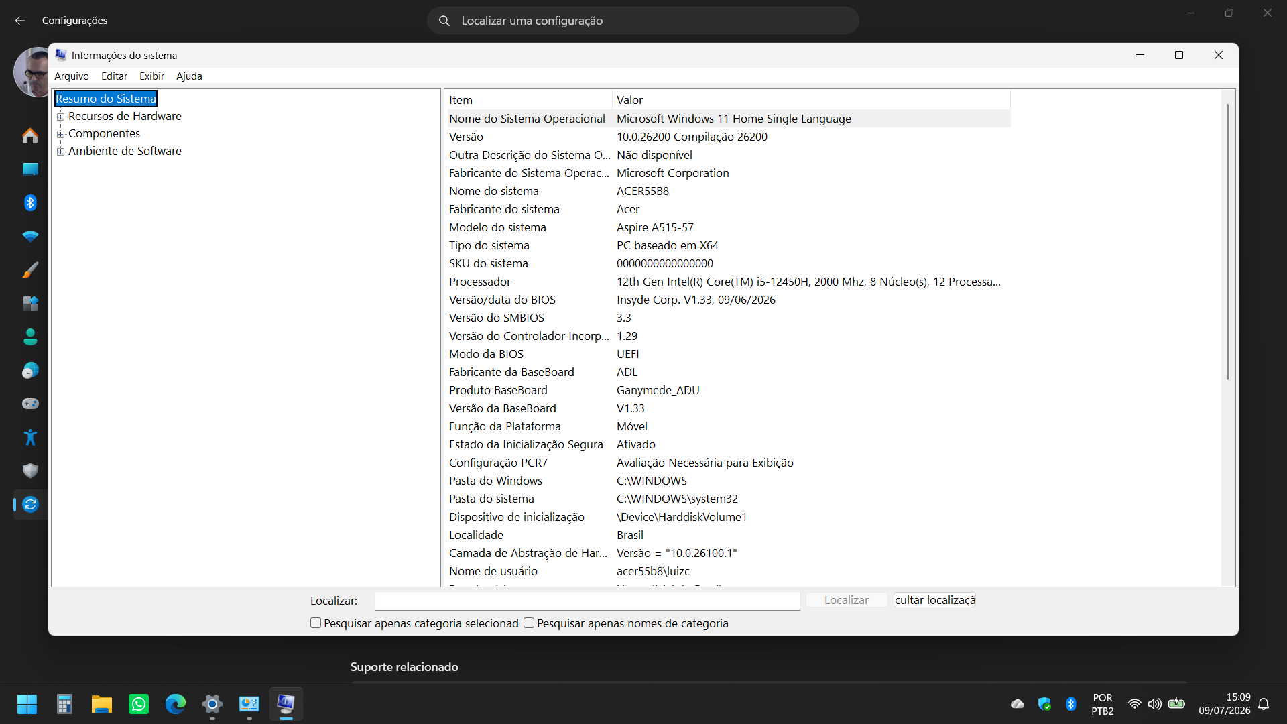Click the Ocultar localização button
The width and height of the screenshot is (1287, 724).
[934, 600]
